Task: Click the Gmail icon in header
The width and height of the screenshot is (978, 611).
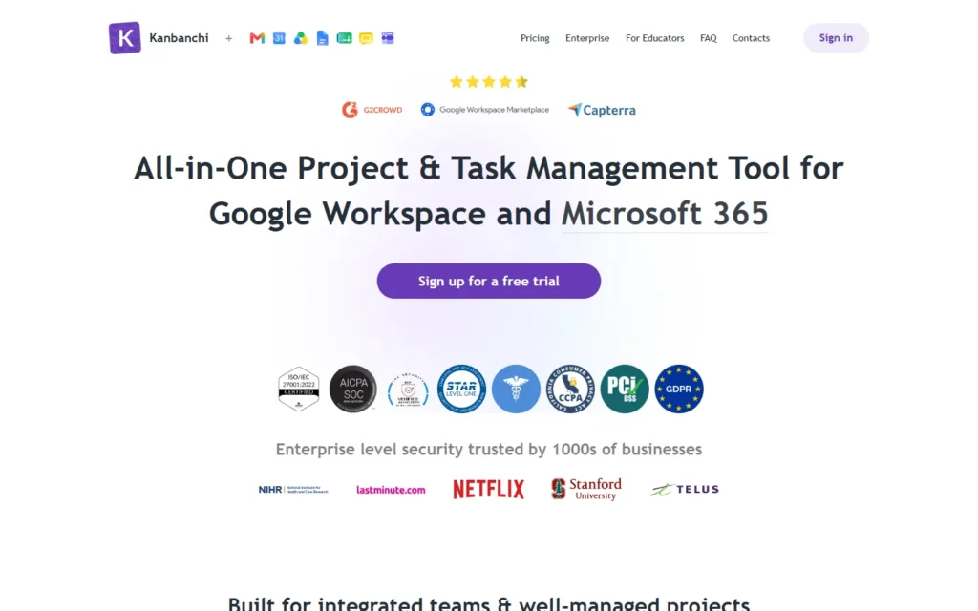Action: coord(257,38)
